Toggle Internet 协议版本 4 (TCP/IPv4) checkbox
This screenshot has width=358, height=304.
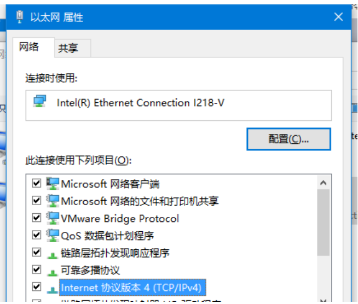[x=37, y=287]
